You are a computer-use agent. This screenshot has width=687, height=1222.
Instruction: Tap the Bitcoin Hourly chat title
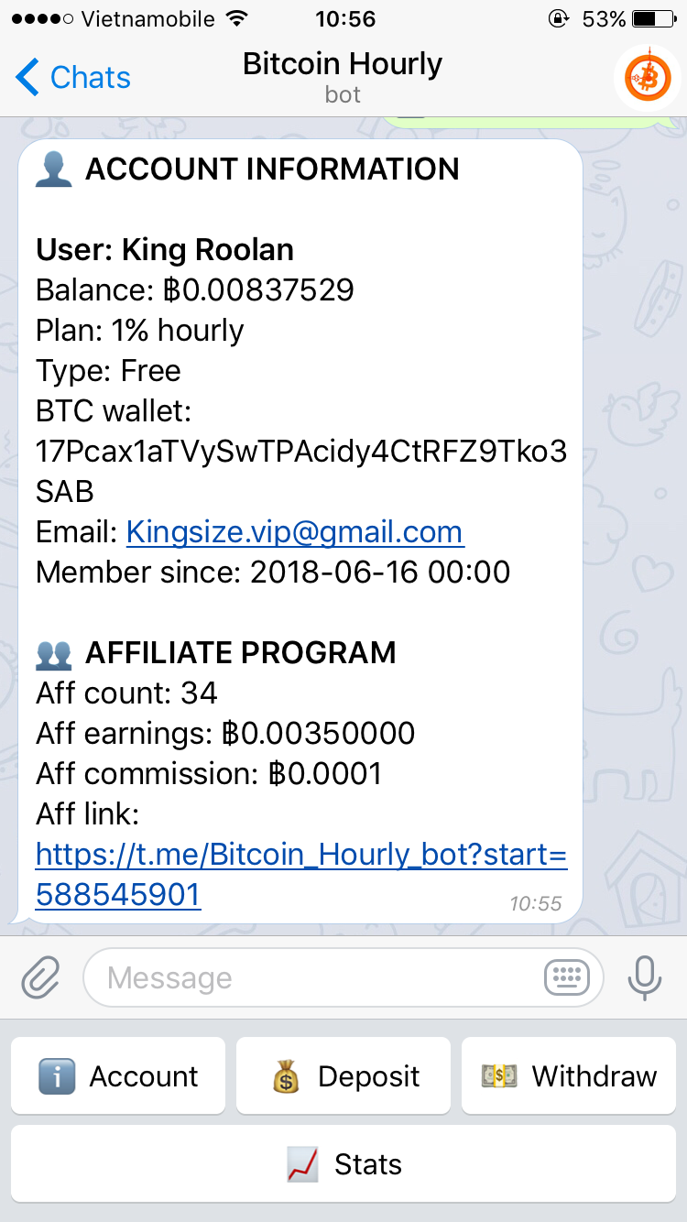pos(343,64)
